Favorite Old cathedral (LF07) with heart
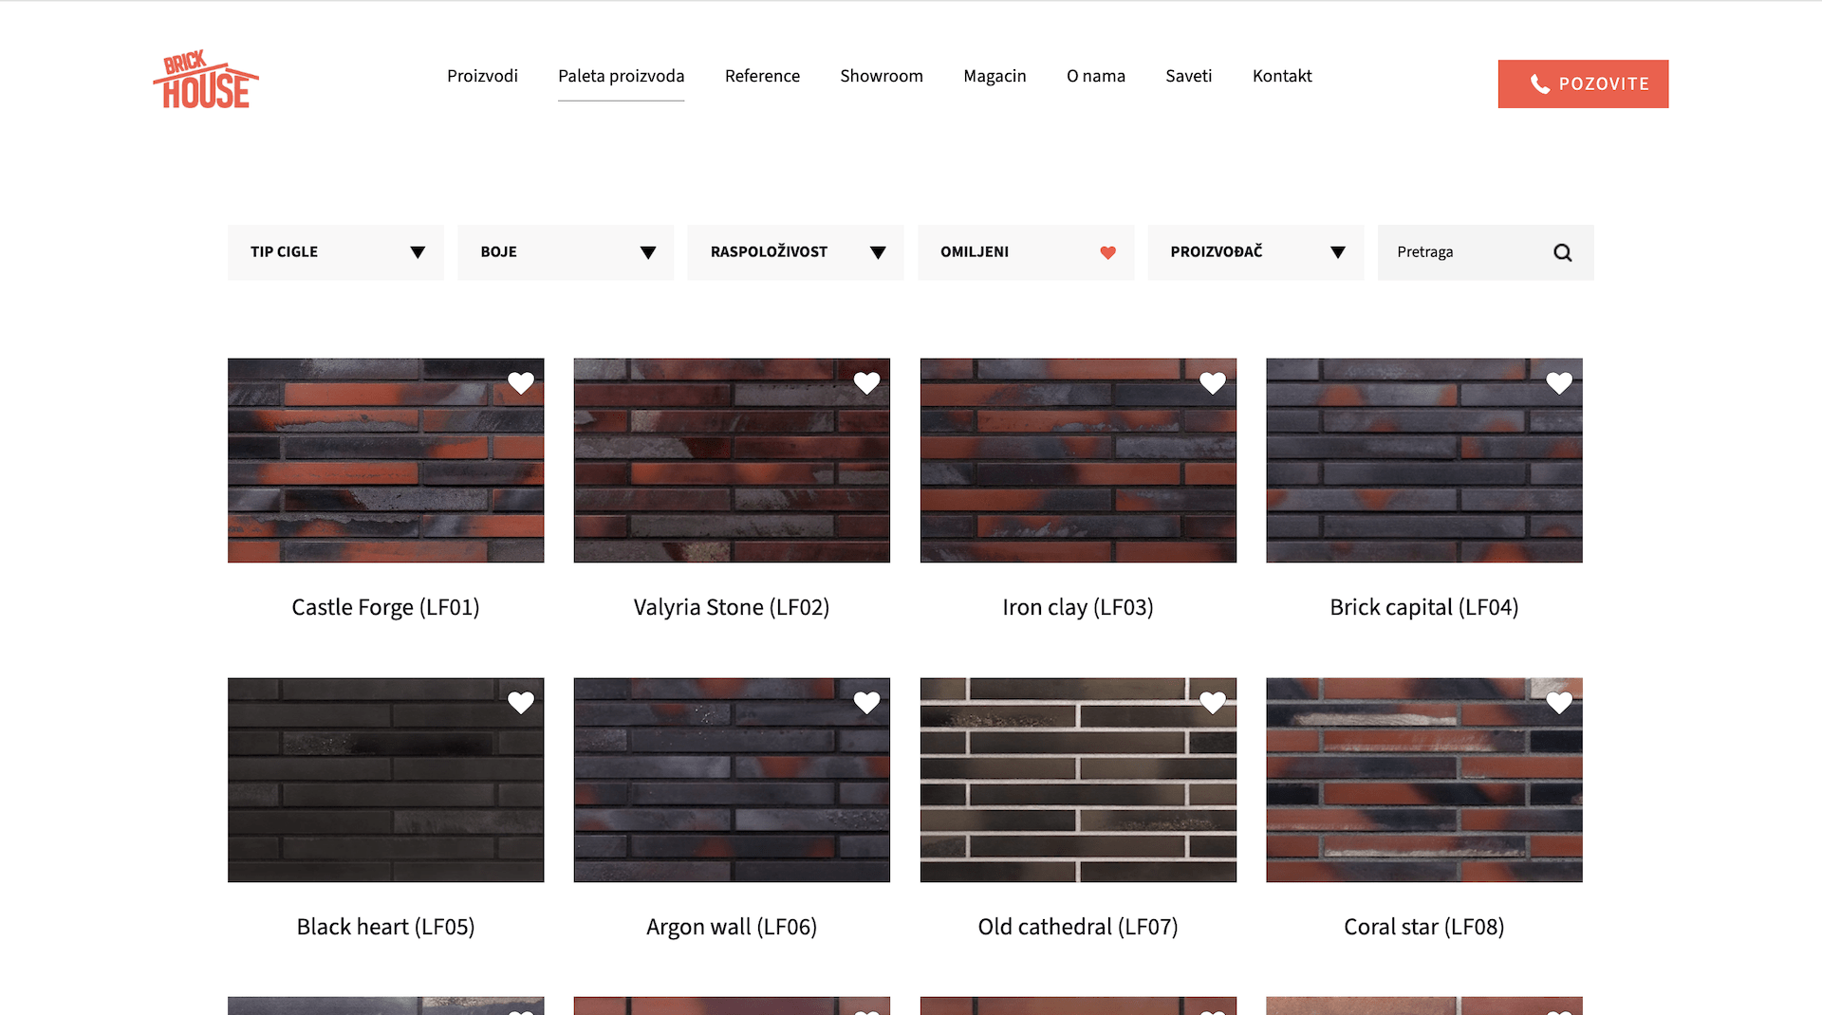The height and width of the screenshot is (1015, 1822). pyautogui.click(x=1213, y=703)
